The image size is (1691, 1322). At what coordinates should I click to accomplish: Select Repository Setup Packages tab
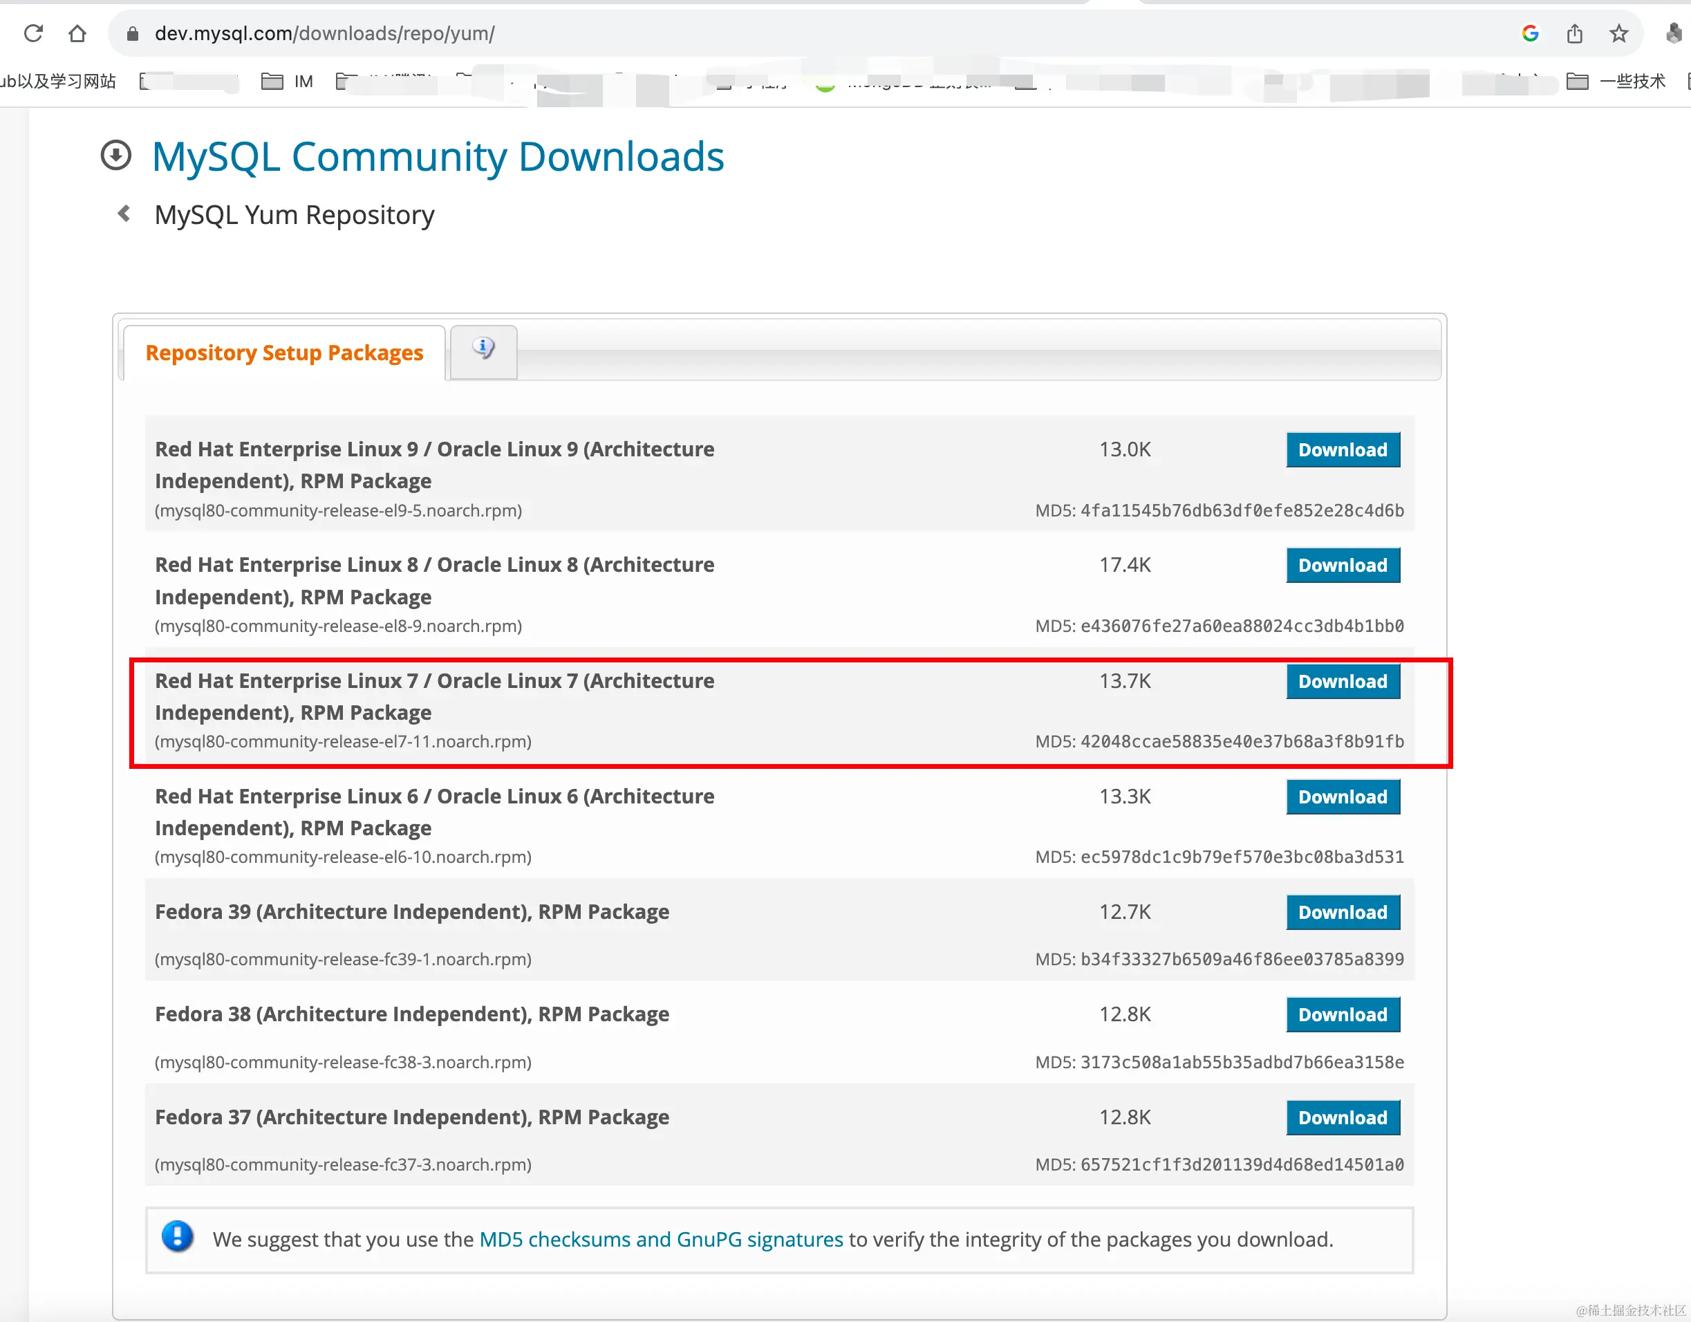[284, 353]
